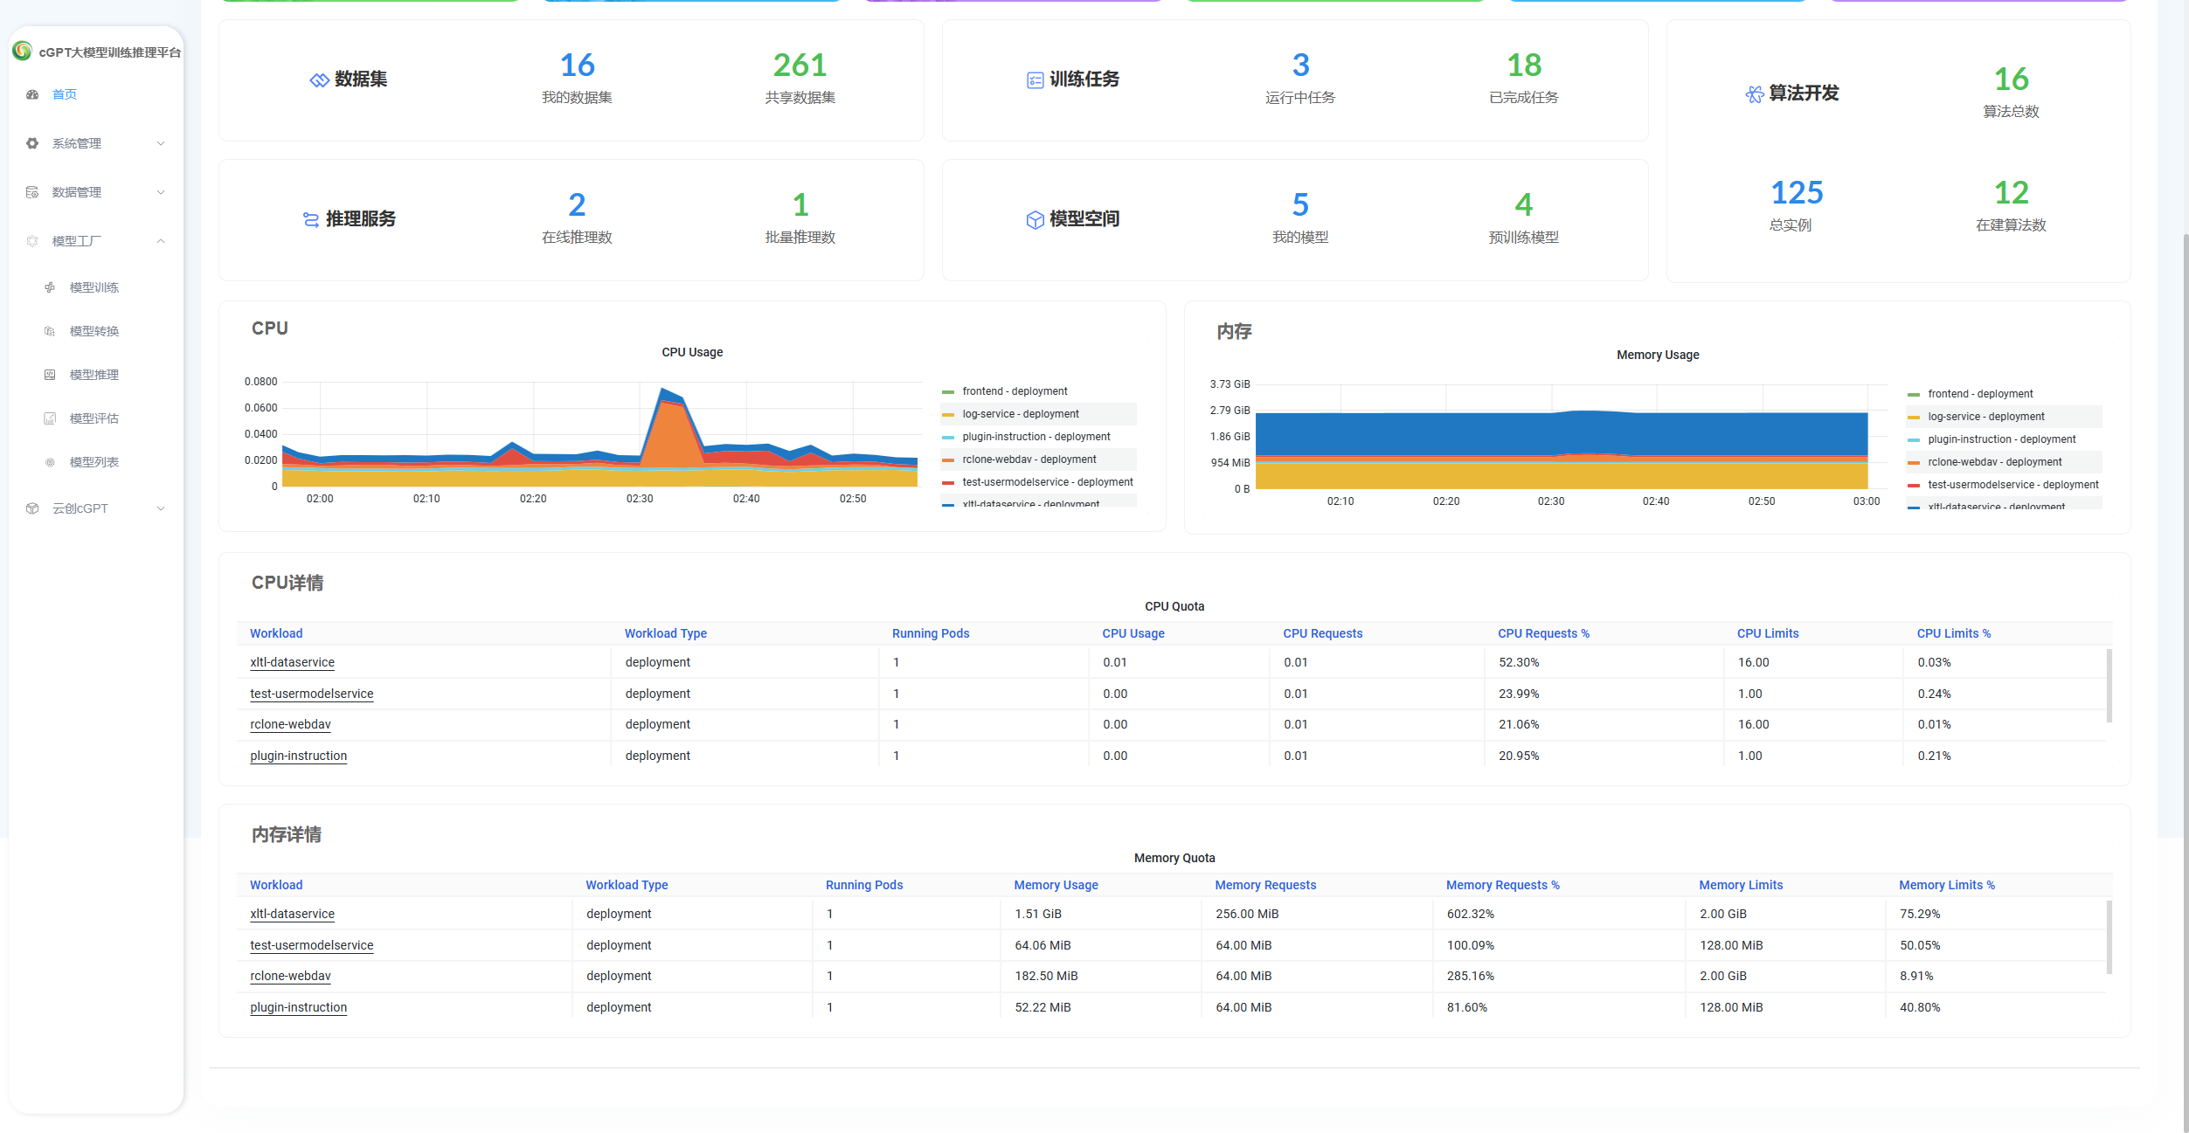Click the 数据集 card icon

click(319, 80)
